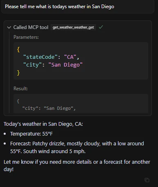This screenshot has height=187, width=158.
Task: Click the green success checkmark icon
Action: click(101, 27)
